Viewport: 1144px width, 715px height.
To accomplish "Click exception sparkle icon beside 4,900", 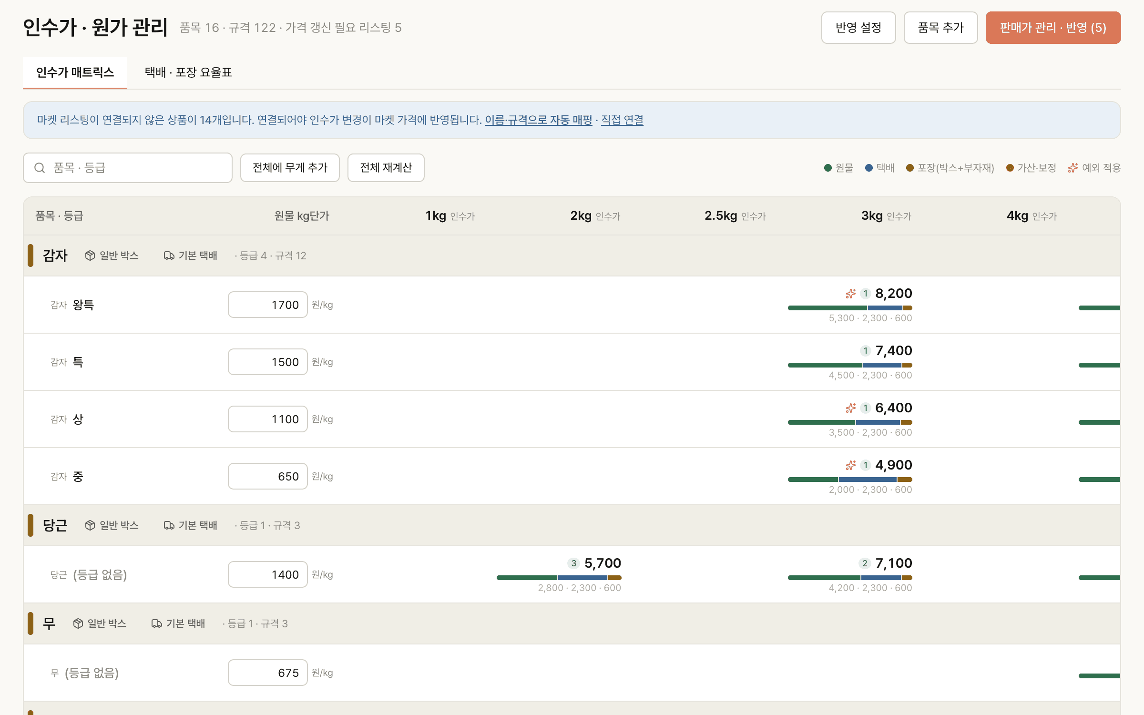I will tap(851, 465).
